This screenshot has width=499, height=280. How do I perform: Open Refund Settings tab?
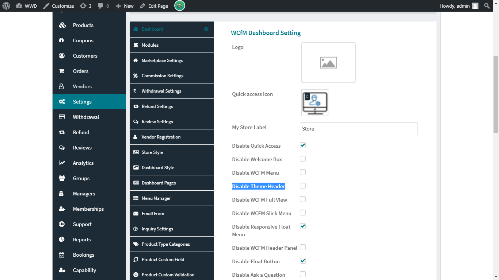point(172,106)
